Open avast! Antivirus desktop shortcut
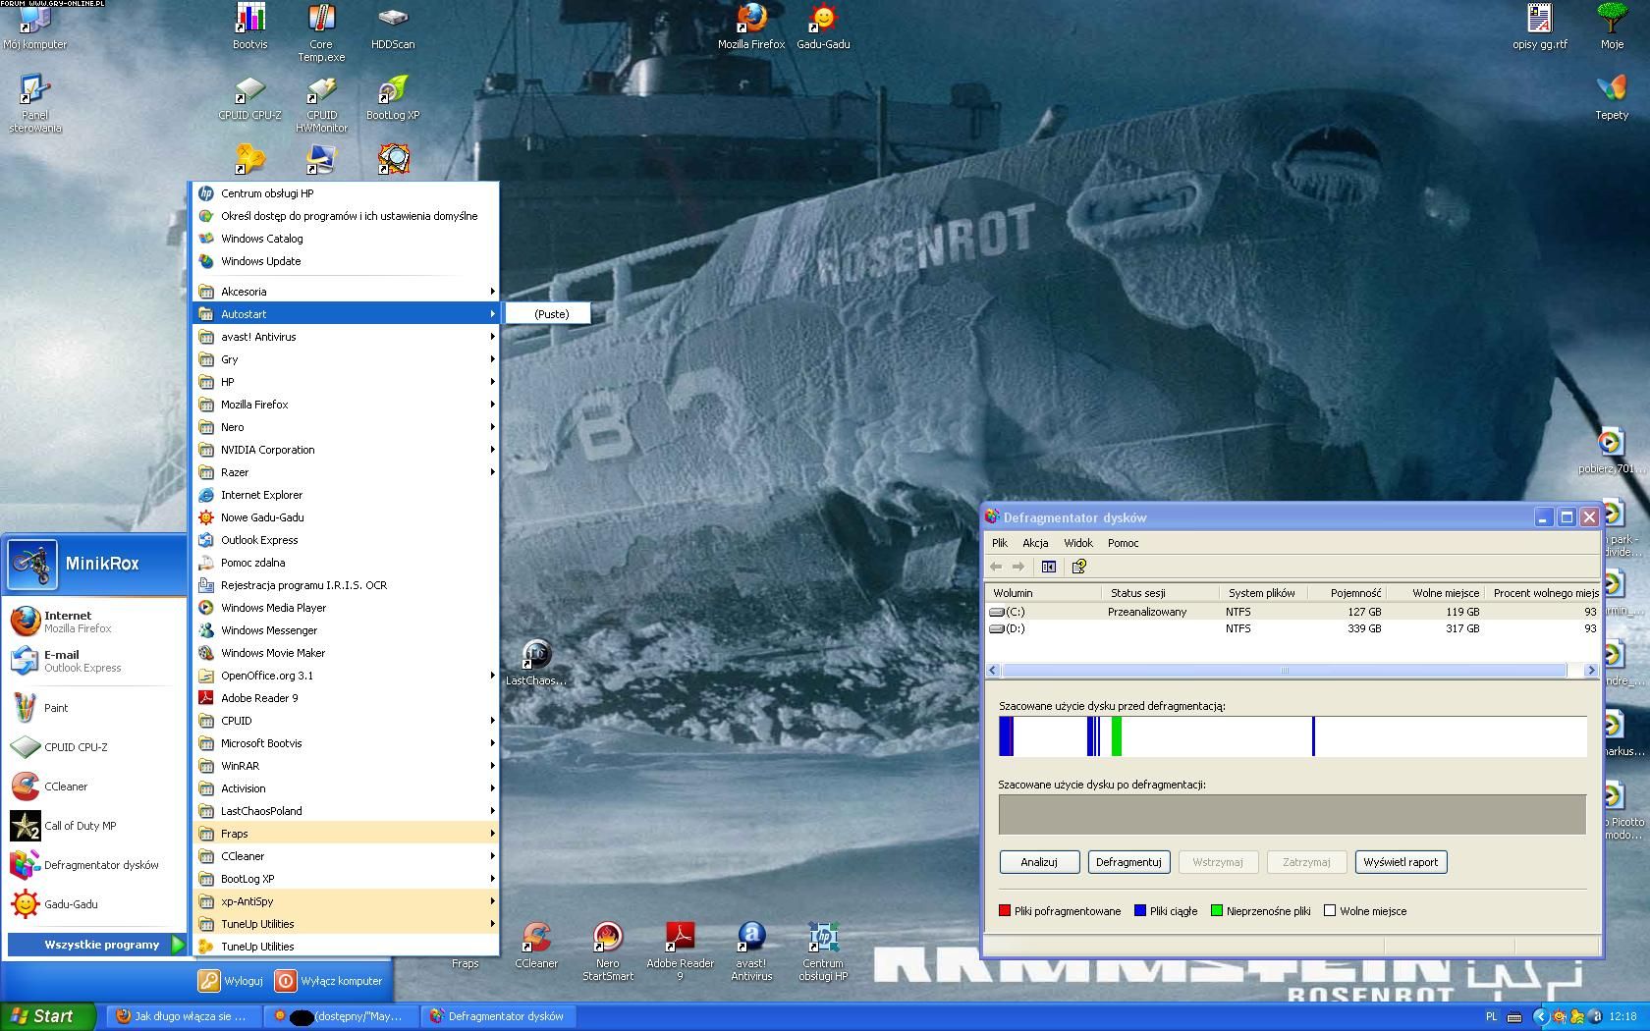Screen dimensions: 1650x1031 (x=751, y=951)
